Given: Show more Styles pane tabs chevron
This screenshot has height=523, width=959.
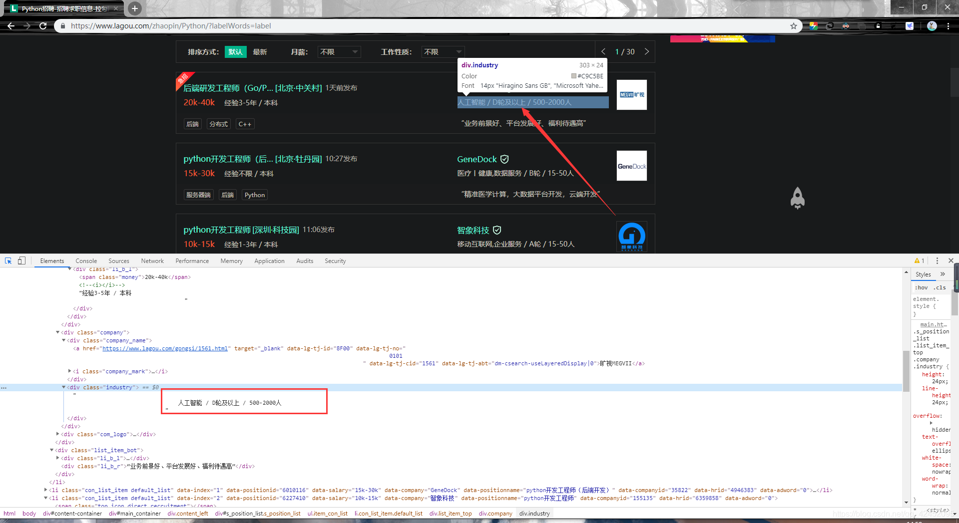Looking at the screenshot, I should [943, 274].
